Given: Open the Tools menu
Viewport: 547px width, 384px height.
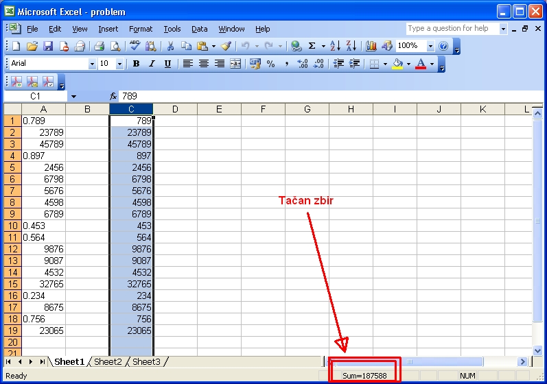Looking at the screenshot, I should [172, 29].
